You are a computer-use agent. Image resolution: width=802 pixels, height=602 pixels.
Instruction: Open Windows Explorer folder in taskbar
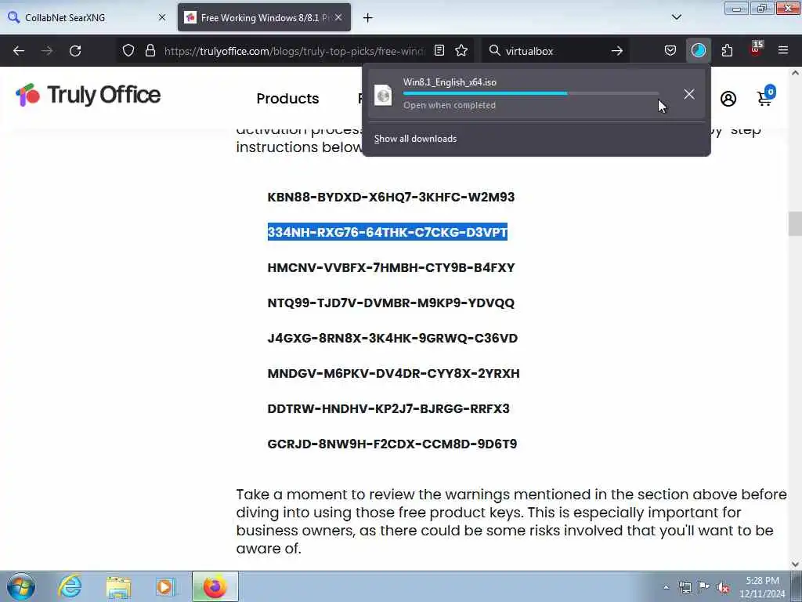[x=119, y=586]
